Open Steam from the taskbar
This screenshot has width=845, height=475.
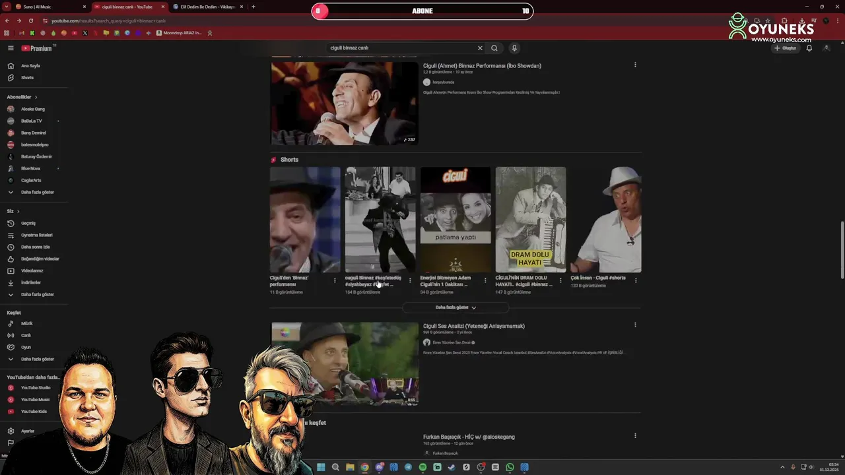tap(452, 467)
